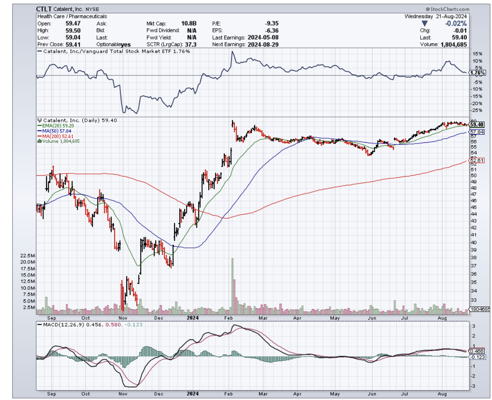This screenshot has width=492, height=400.
Task: Click the 59.40 last price tag on axis
Action: pyautogui.click(x=477, y=124)
